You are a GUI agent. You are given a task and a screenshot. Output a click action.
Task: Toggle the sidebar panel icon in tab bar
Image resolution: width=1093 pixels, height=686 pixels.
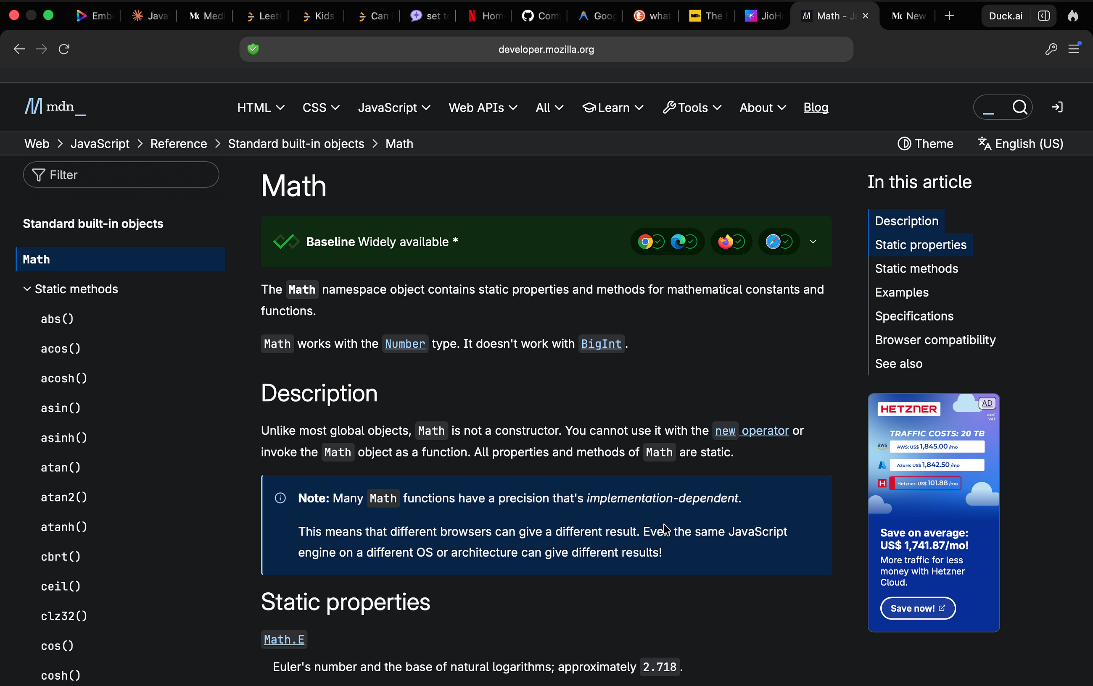point(1043,16)
